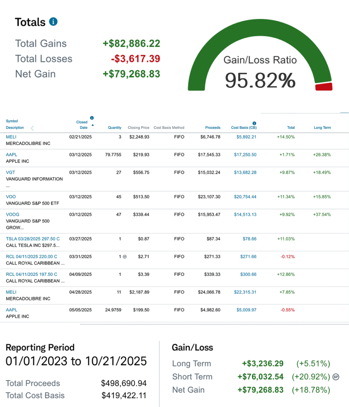Click the left chevron beside Description header
Viewport: 349px width, 407px height.
tap(32, 128)
